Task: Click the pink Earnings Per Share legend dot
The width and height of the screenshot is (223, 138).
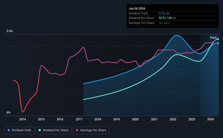Action: pos(77,130)
